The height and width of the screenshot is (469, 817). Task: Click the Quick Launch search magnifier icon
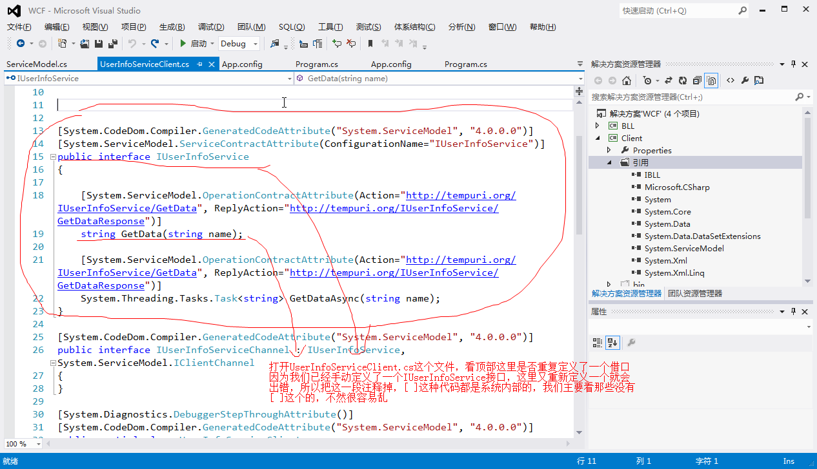(743, 10)
